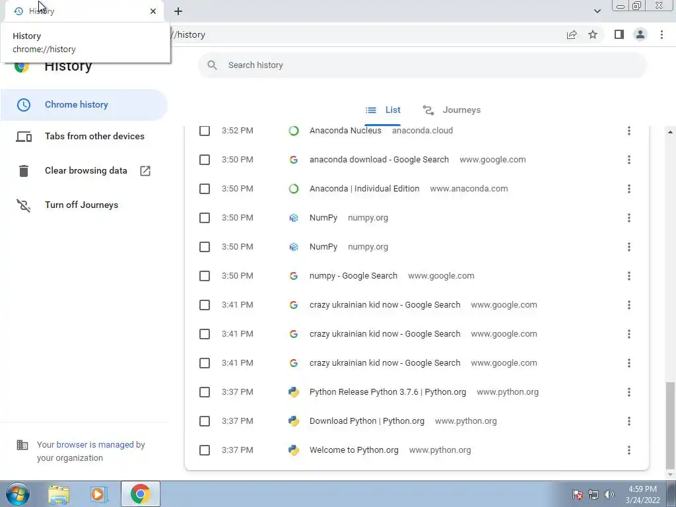Click the Anaconda Nucleus favicon
The height and width of the screenshot is (507, 676).
coord(294,131)
